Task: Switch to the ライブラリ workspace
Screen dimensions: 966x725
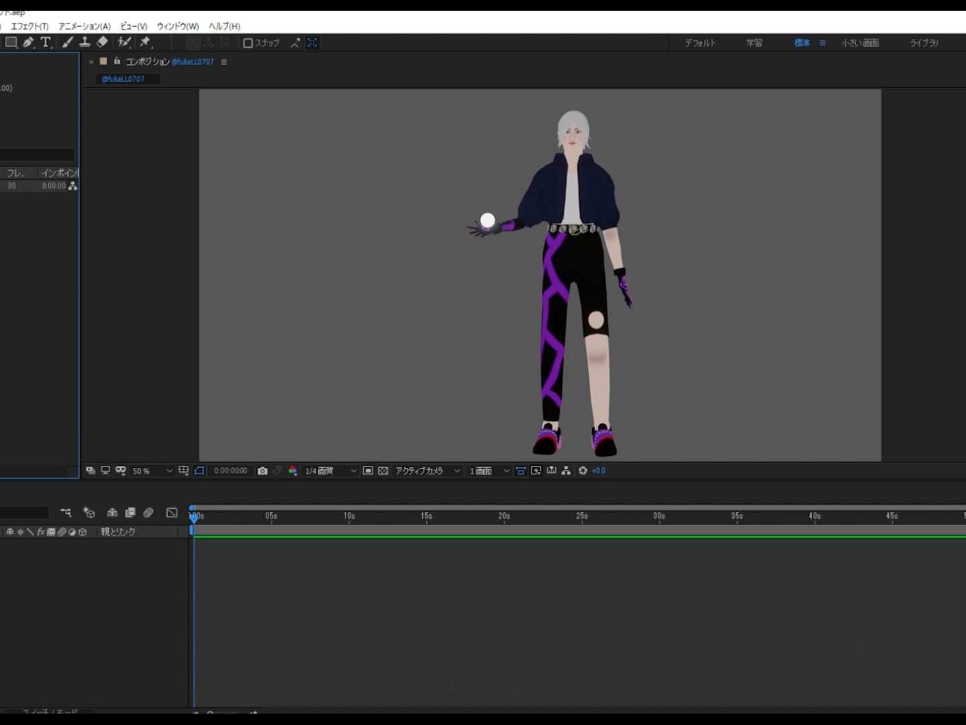Action: click(924, 43)
